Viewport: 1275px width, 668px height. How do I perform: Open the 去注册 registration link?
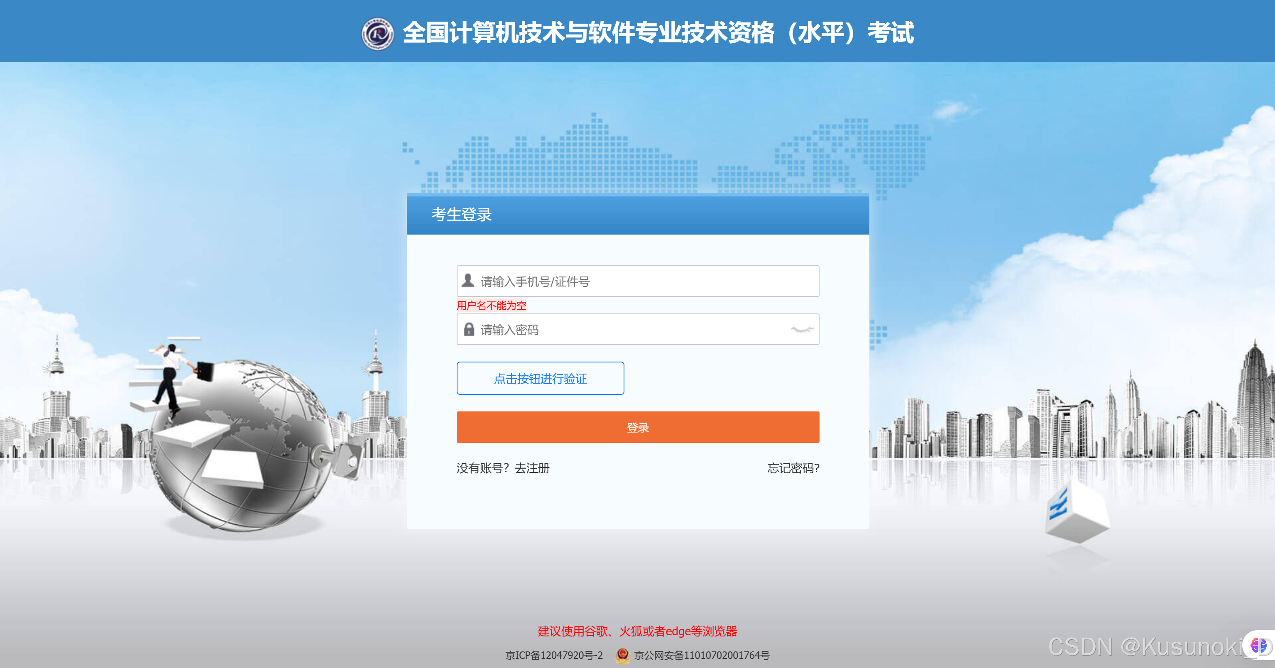(532, 467)
